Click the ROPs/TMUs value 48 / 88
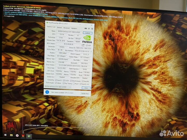The height and width of the screenshot is (140, 187). 60,50
